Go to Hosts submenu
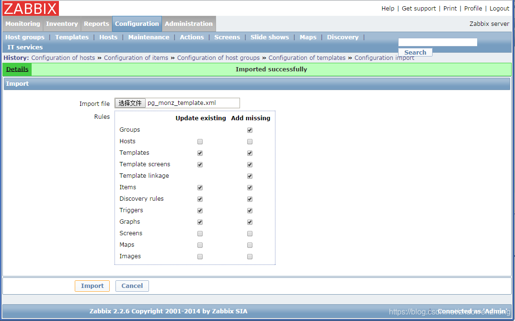The height and width of the screenshot is (321, 515). pyautogui.click(x=108, y=37)
